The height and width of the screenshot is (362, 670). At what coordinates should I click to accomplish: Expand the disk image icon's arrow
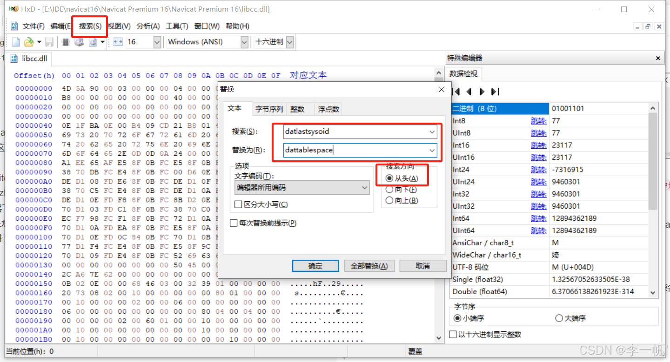[102, 42]
